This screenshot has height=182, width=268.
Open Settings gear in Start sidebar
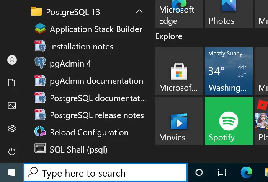[12, 128]
